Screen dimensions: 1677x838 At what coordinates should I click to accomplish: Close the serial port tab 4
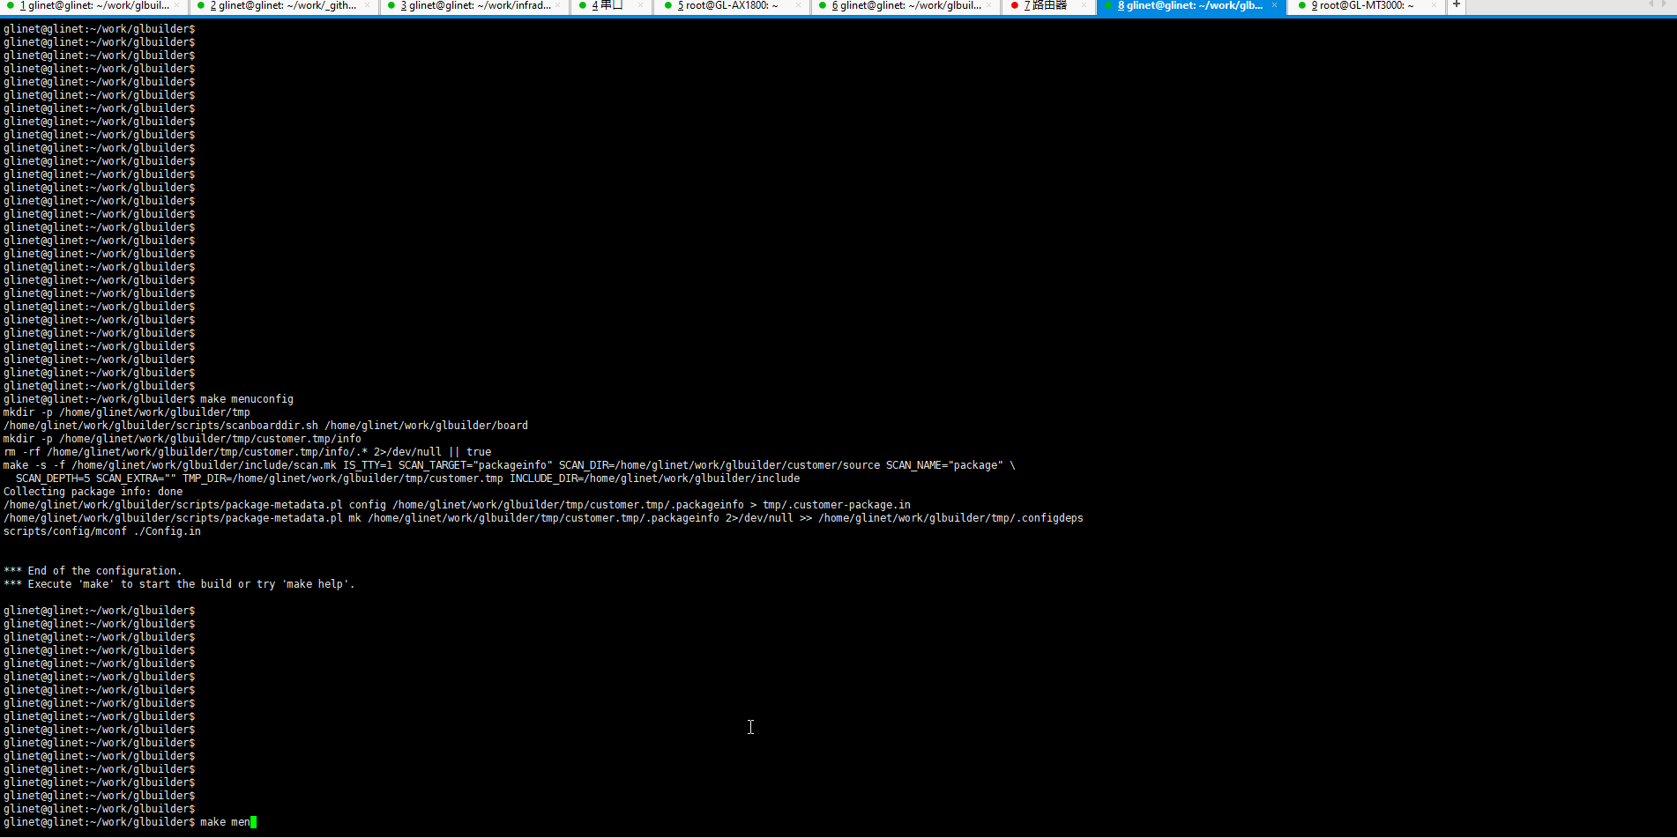click(640, 6)
